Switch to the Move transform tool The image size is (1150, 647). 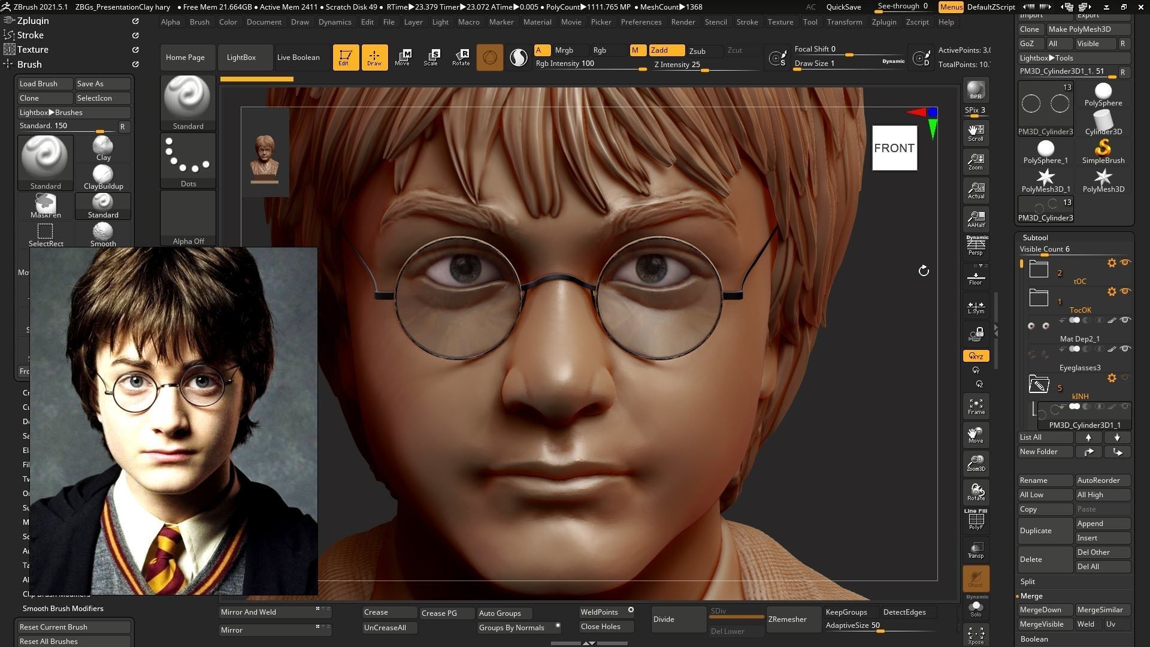402,58
